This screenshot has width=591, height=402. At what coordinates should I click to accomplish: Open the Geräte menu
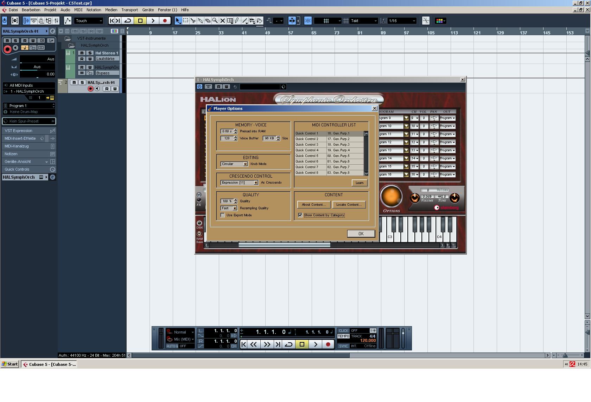(x=148, y=10)
